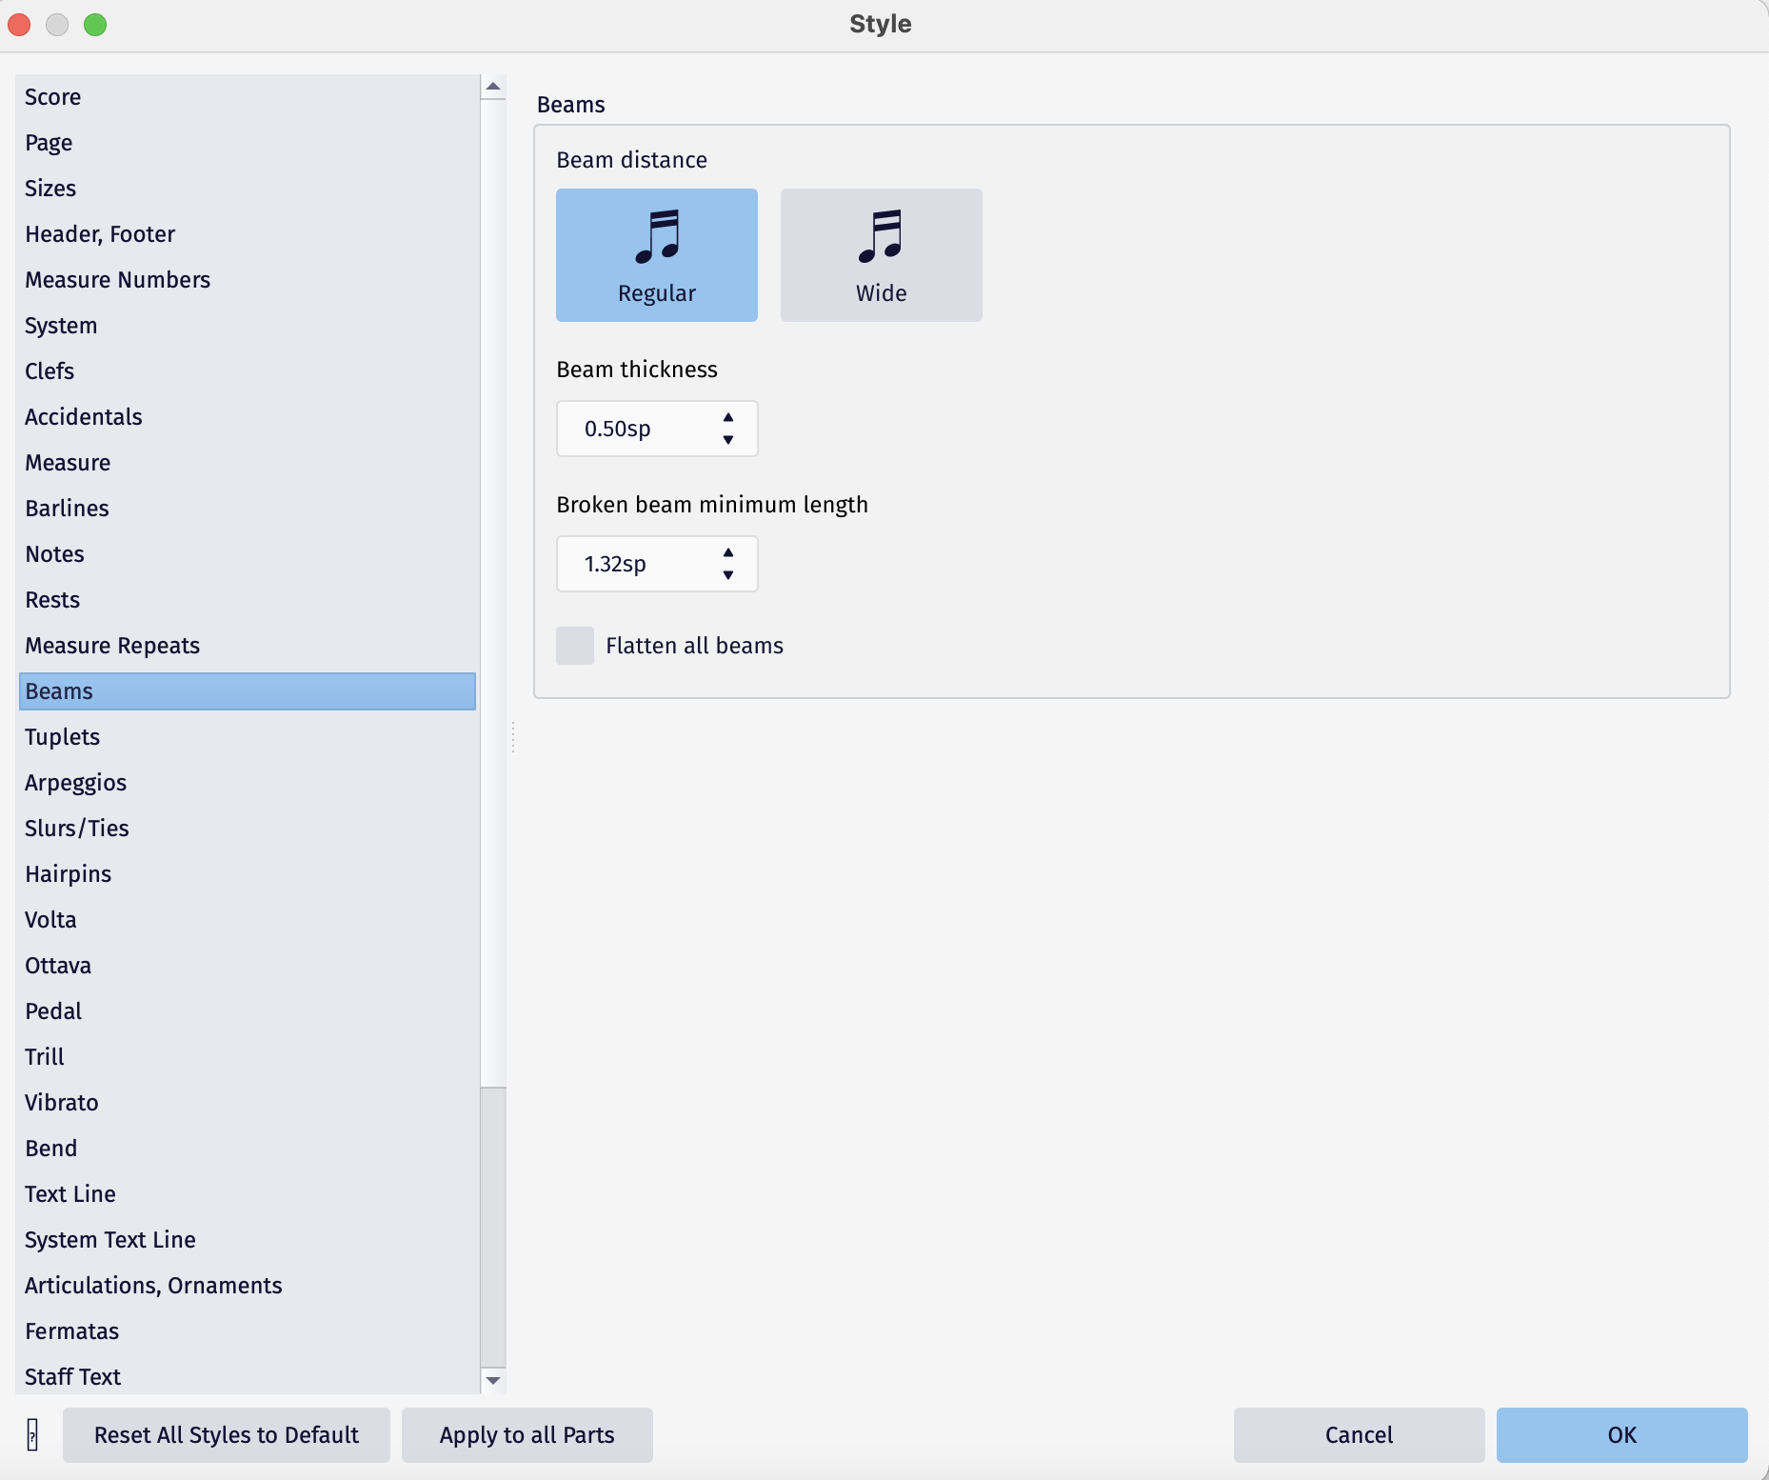Viewport: 1769px width, 1480px height.
Task: Decrease Broken beam minimum length value
Action: tap(727, 575)
